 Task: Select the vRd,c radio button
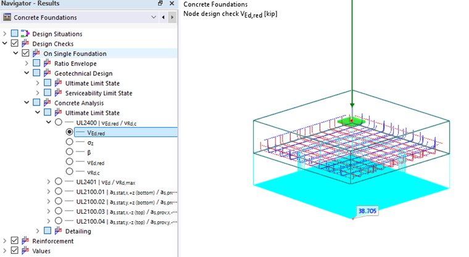(69, 171)
